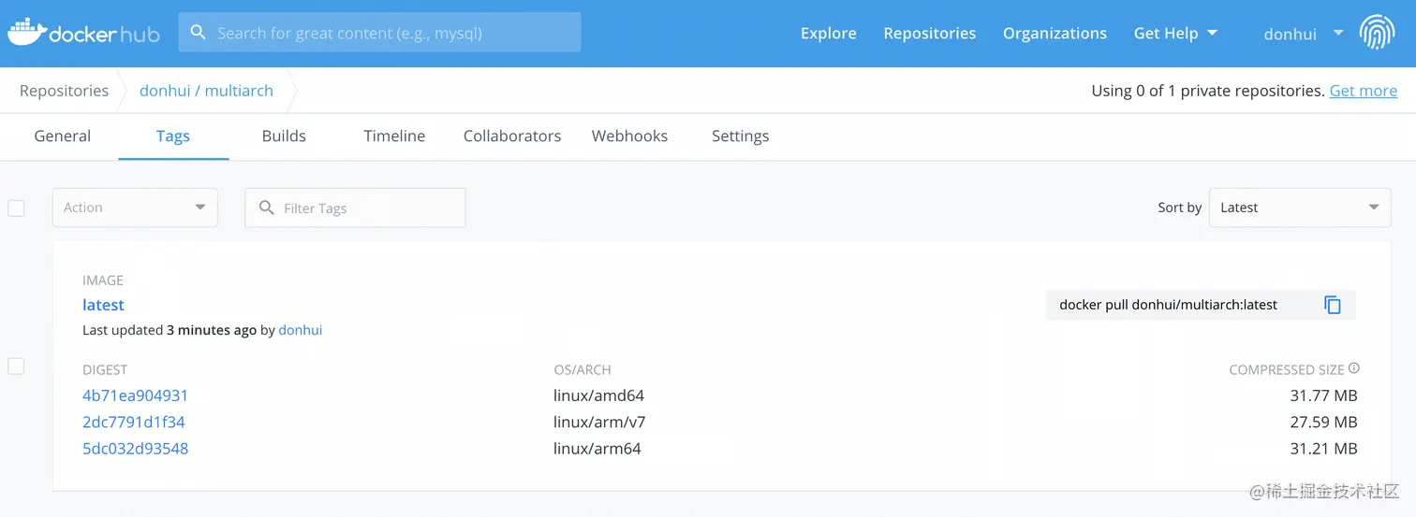Click the 27.59 MB size value
1416x517 pixels.
click(x=1323, y=422)
